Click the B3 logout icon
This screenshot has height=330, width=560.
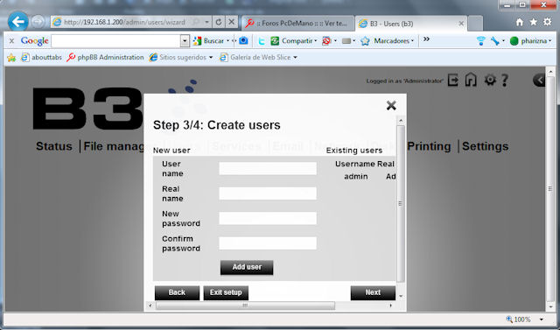pos(453,80)
